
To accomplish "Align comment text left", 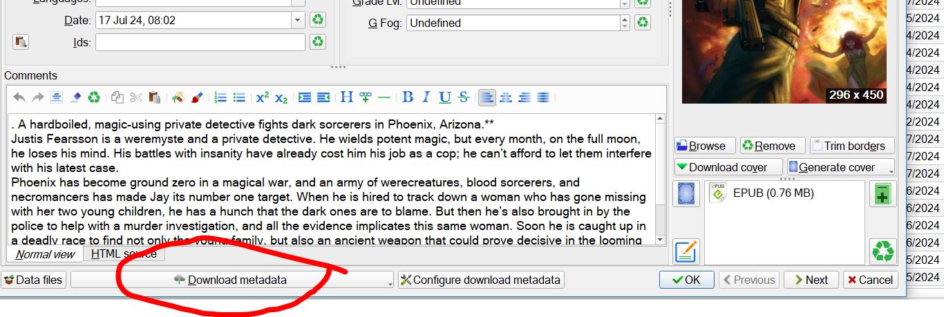I will coord(487,97).
